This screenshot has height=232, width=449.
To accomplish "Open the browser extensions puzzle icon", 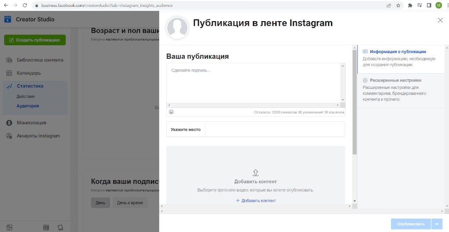I will point(410,5).
